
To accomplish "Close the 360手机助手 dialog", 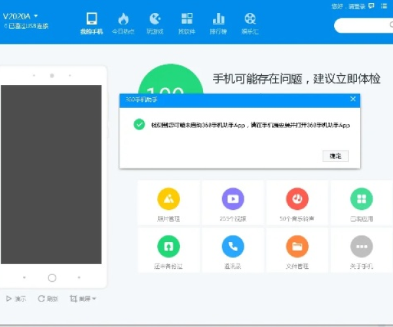I will 353,99.
